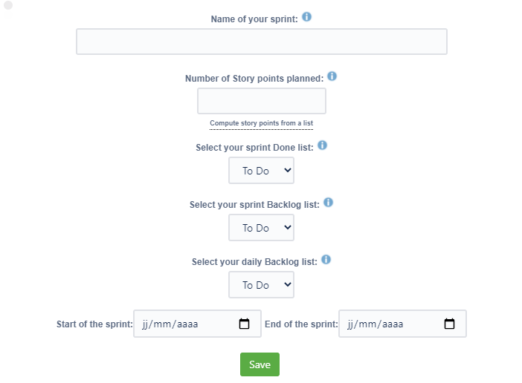
Task: Open calendar picker for sprint end date
Action: [449, 324]
